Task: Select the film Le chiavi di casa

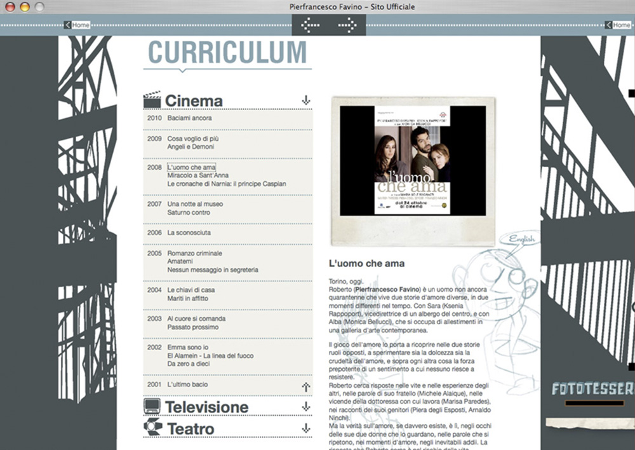Action: [191, 290]
